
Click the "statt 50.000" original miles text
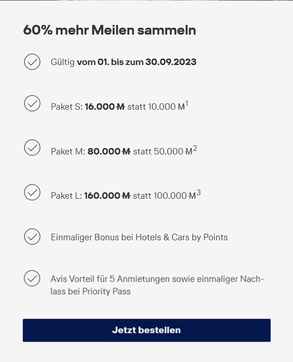tap(162, 151)
